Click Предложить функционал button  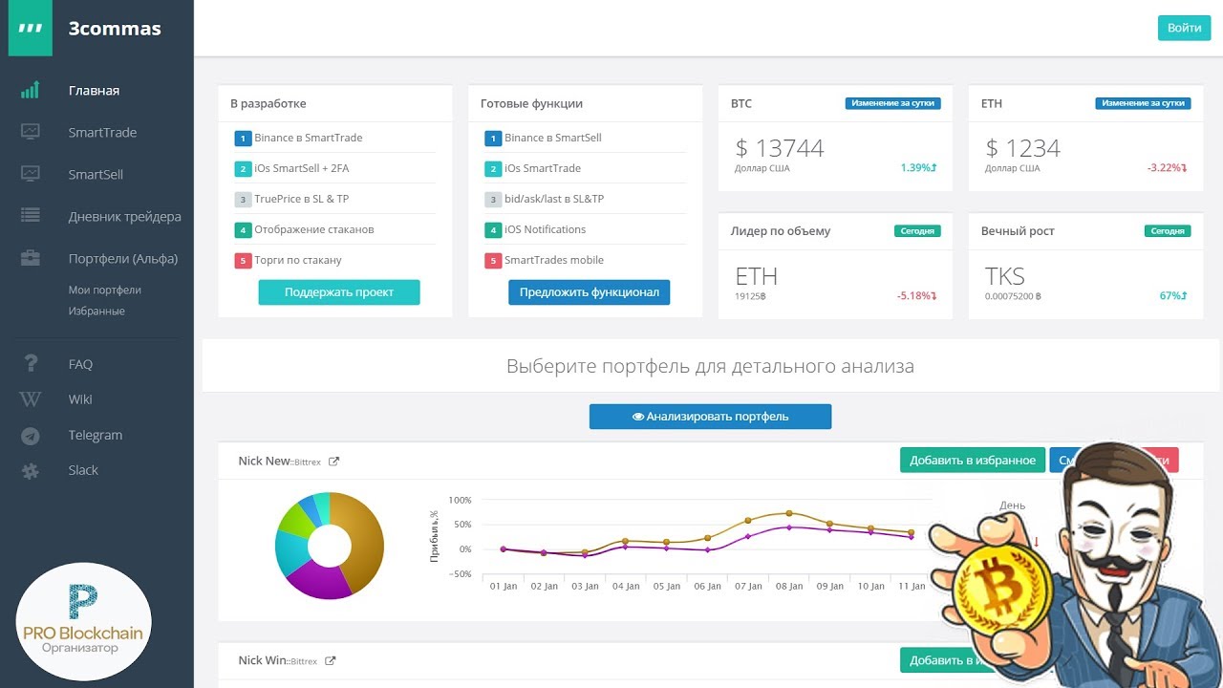point(590,292)
